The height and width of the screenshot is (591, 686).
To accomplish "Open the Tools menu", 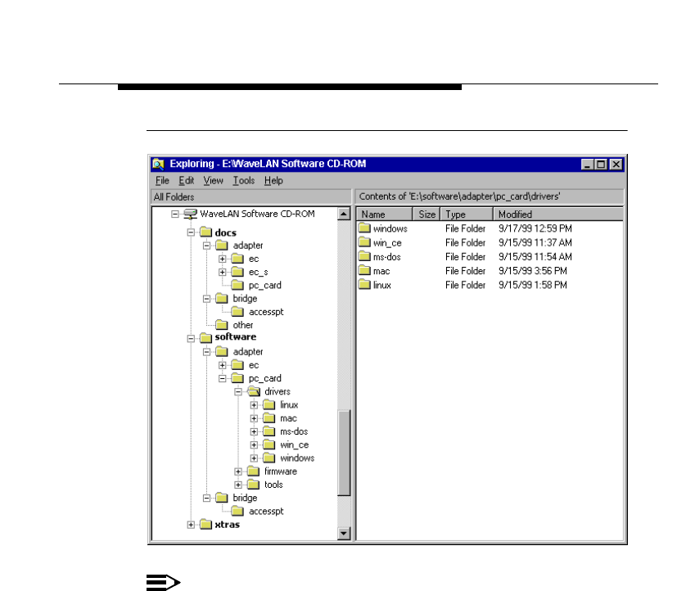I will (x=244, y=181).
